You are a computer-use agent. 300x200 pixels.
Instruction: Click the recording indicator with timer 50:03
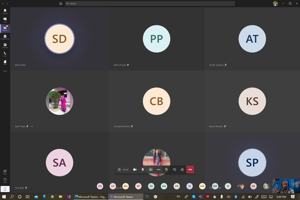123,169
